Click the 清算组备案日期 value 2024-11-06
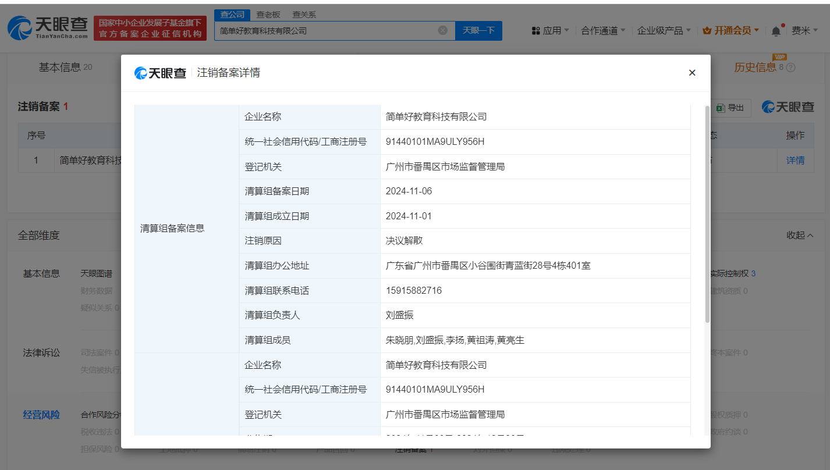The width and height of the screenshot is (830, 470). 409,191
